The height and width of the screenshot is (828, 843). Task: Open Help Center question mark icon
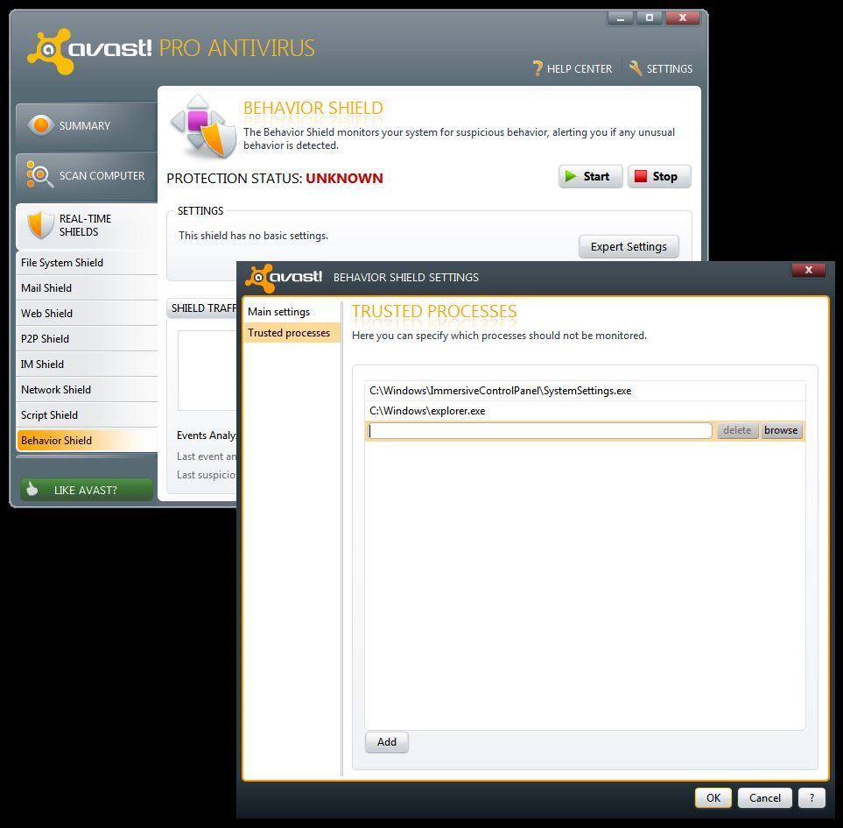coord(537,68)
